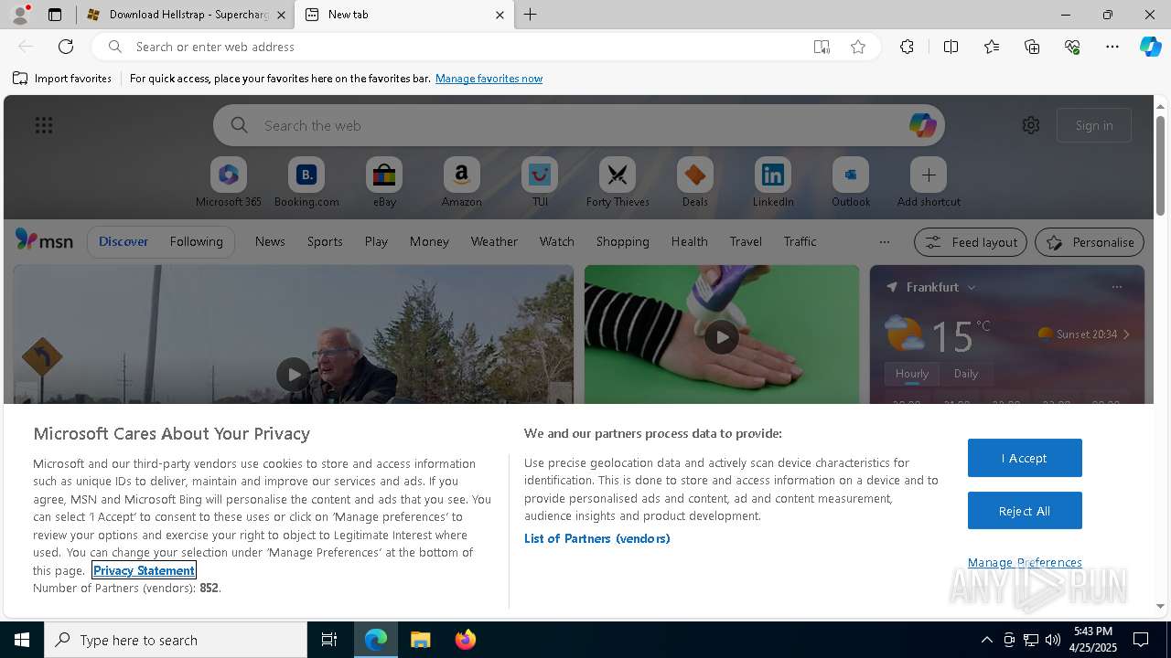
Task: Open the Privacy Statement link
Action: pos(144,570)
